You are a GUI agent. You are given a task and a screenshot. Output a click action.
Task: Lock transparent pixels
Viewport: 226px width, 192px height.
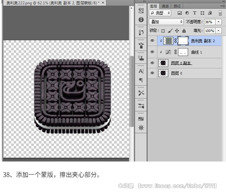[x=163, y=31]
